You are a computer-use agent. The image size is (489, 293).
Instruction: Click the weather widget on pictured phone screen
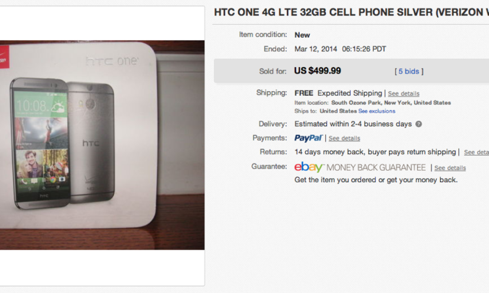pos(57,106)
